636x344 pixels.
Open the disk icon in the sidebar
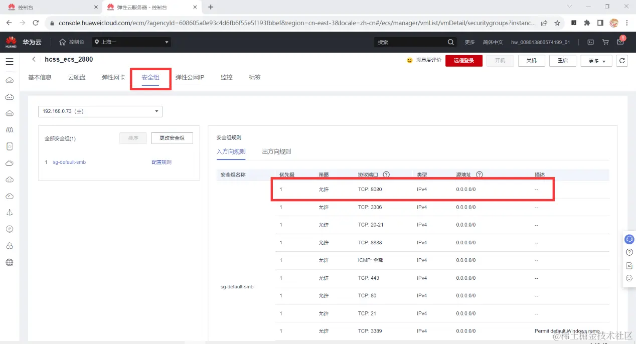(10, 146)
